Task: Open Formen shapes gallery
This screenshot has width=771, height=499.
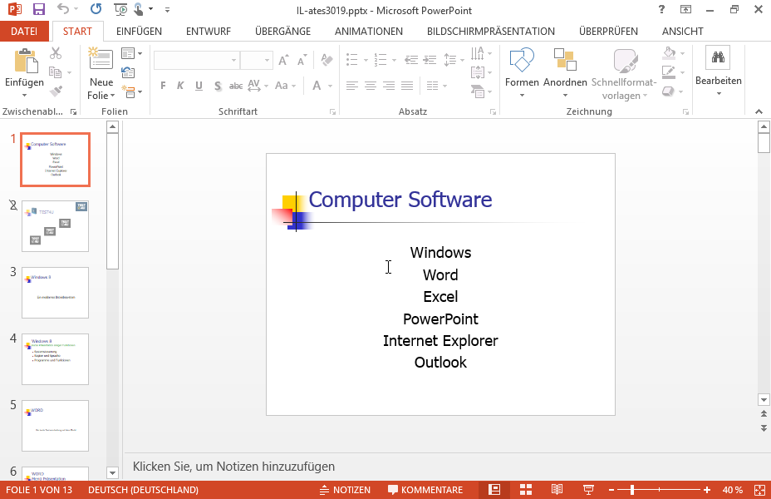Action: coord(522,72)
